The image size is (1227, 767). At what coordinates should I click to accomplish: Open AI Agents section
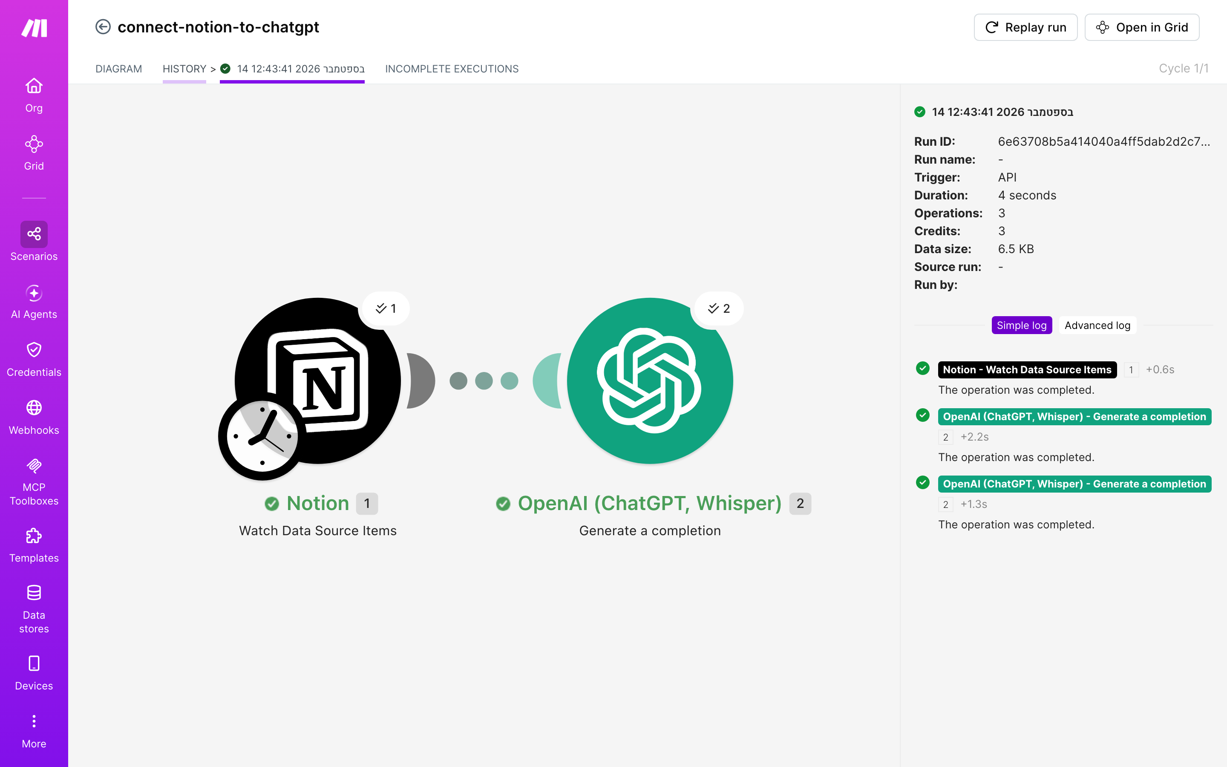34,302
